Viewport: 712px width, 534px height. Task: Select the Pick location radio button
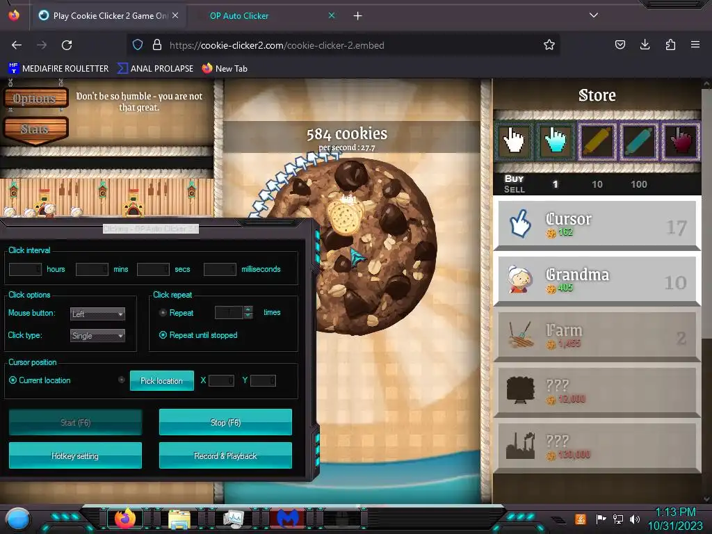(121, 380)
